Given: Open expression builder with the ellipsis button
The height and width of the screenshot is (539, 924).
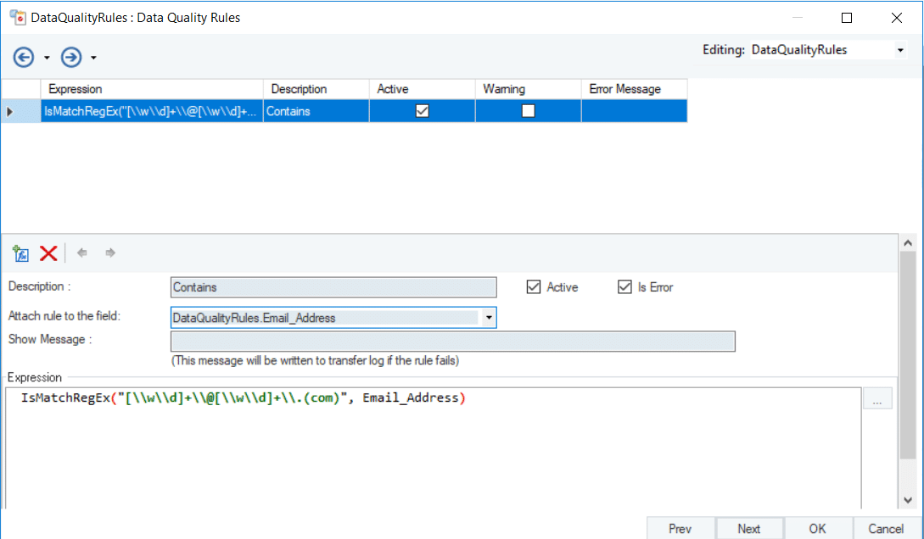Looking at the screenshot, I should click(877, 399).
